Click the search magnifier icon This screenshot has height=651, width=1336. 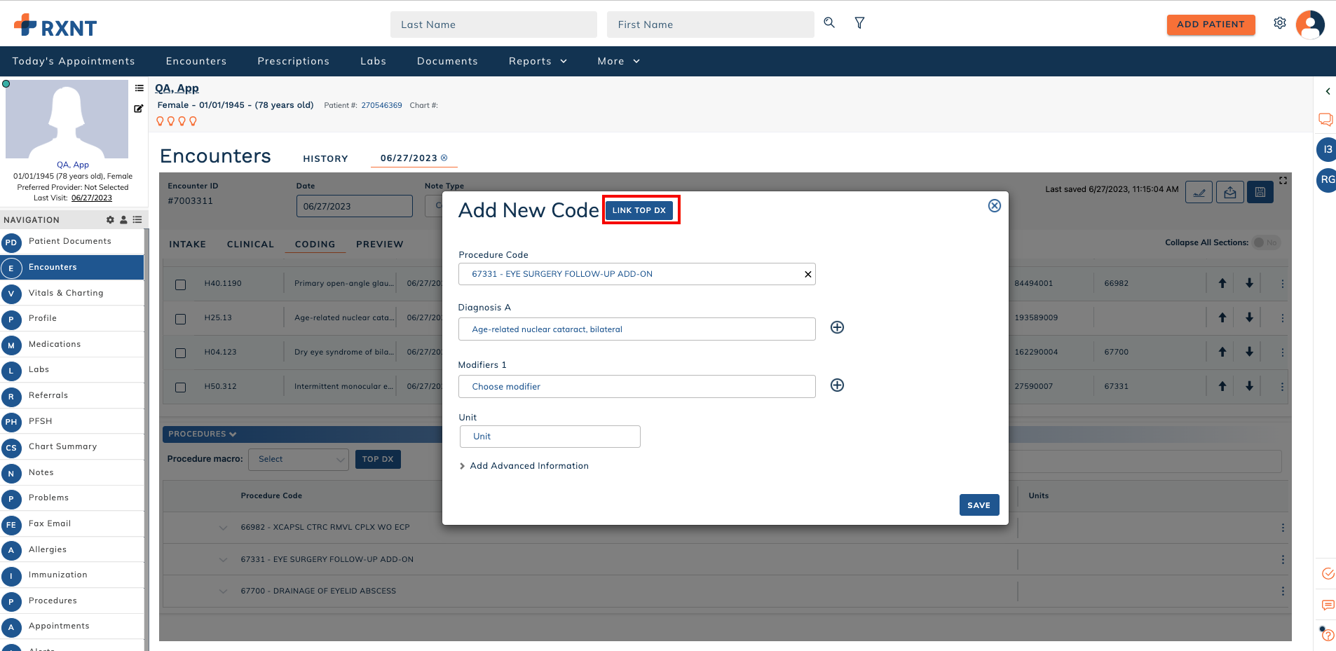click(829, 23)
